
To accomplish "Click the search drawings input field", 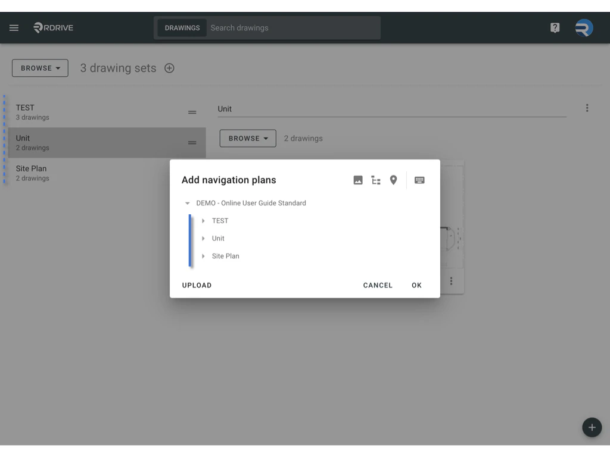I will click(x=268, y=27).
